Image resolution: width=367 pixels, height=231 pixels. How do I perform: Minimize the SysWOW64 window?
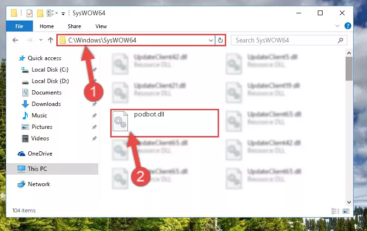(x=299, y=13)
